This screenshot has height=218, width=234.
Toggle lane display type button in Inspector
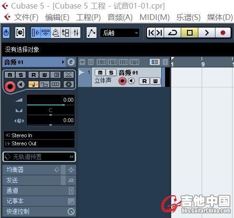point(56,85)
